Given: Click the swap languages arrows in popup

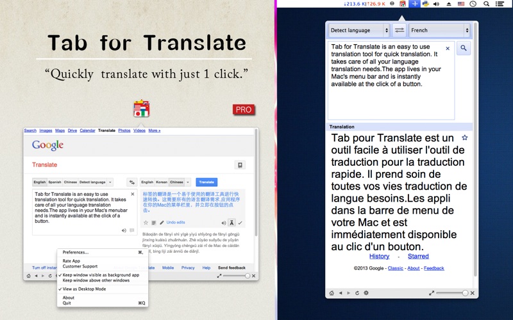Looking at the screenshot, I should point(399,30).
